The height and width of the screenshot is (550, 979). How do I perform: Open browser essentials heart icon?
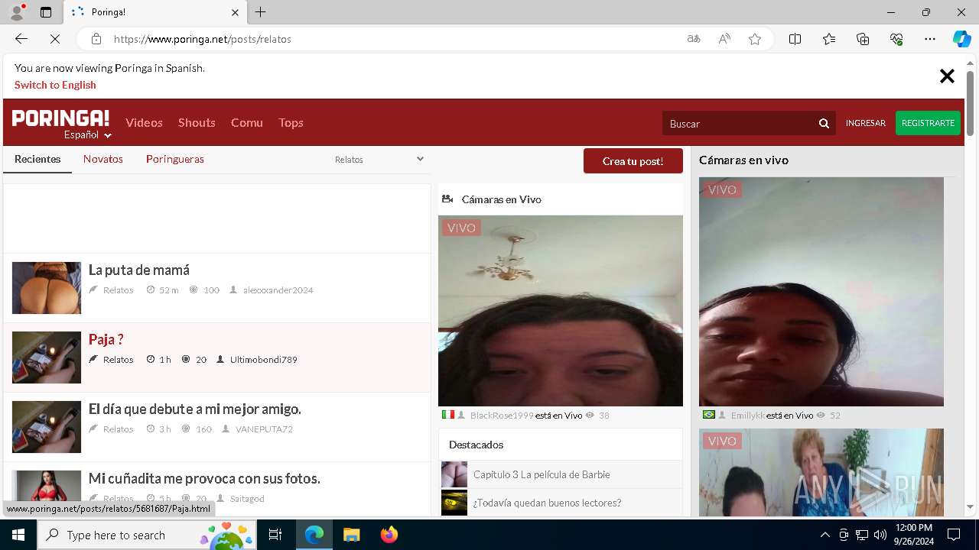pos(896,39)
